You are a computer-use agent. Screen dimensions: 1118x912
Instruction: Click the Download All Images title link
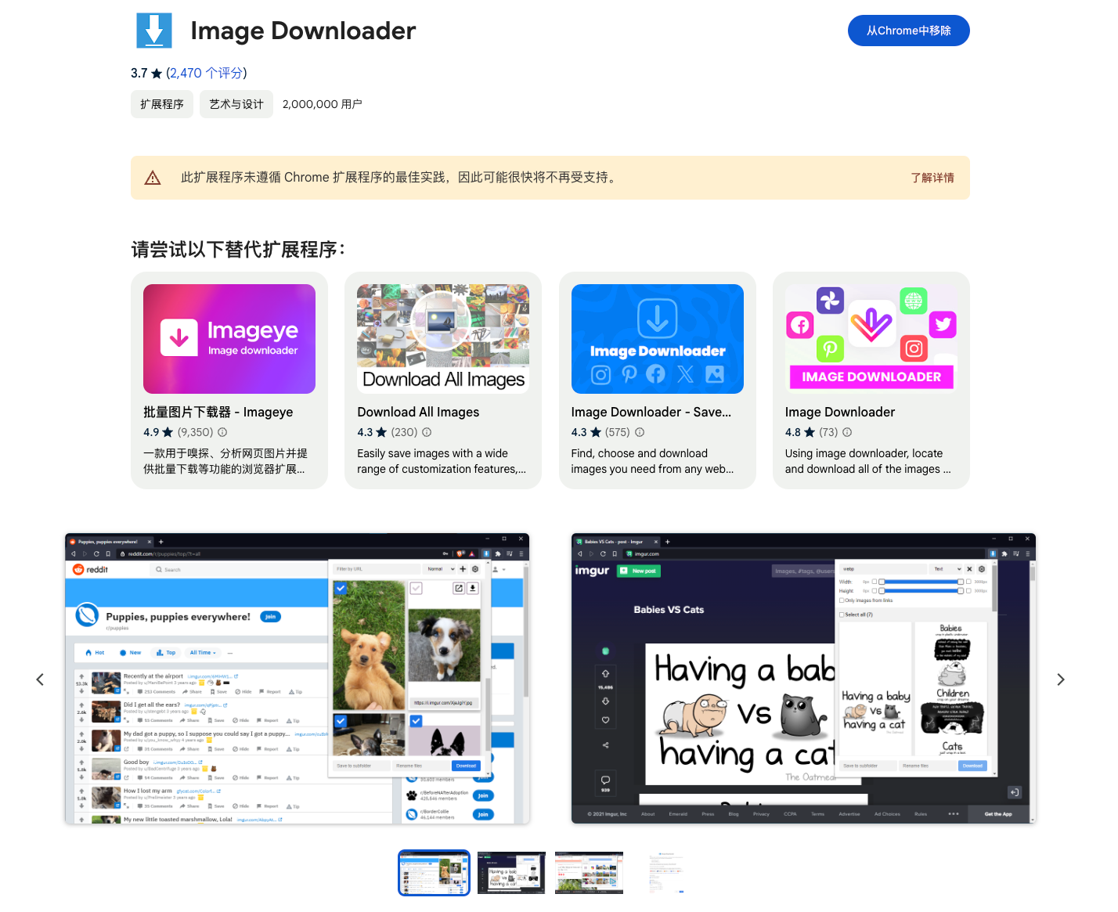pos(418,412)
